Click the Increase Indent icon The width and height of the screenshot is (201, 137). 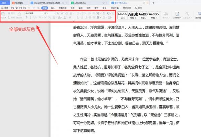(x=93, y=13)
